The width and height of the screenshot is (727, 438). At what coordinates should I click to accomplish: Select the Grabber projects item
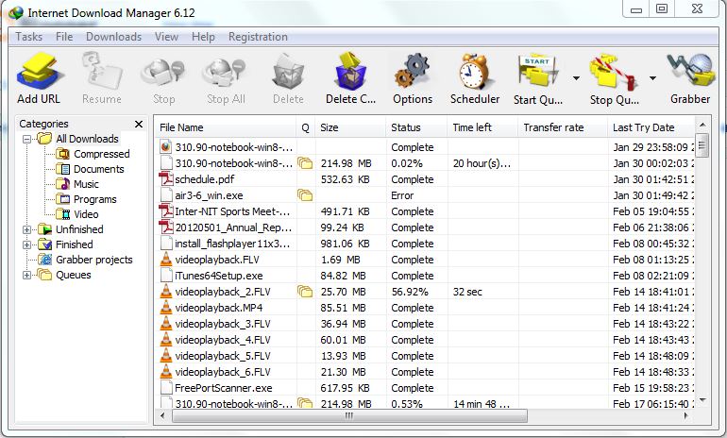point(94,260)
